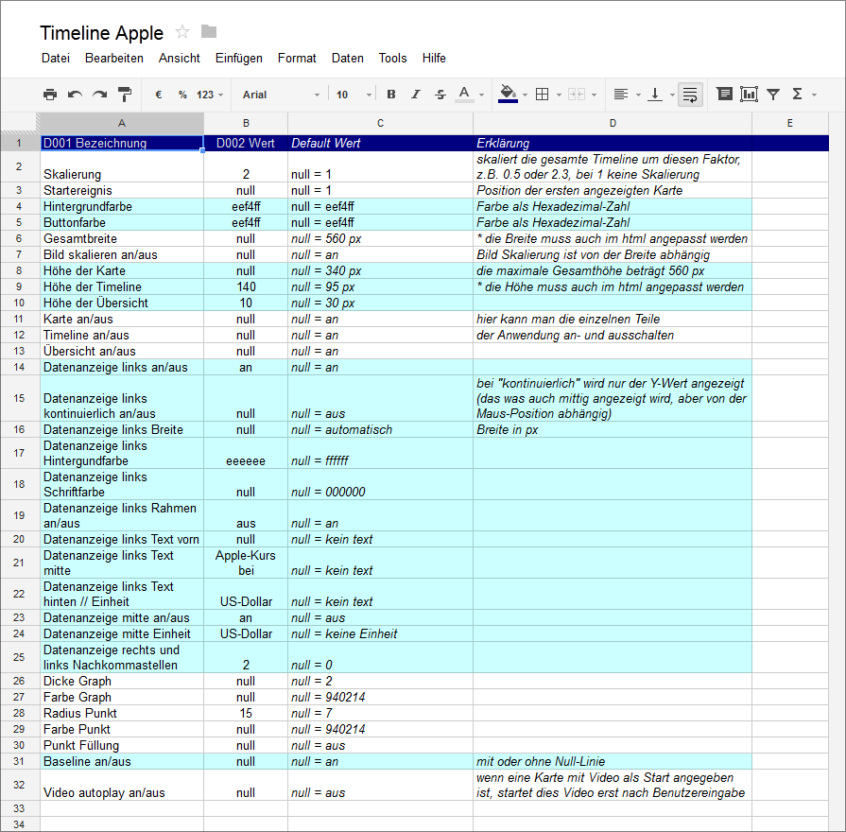Screen dimensions: 846x832
Task: Click the print icon
Action: [x=50, y=95]
